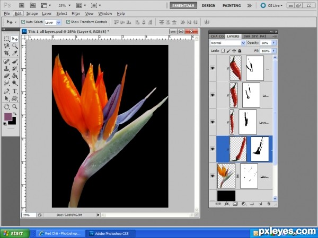
Task: Select the Pen tool
Action: click(x=7, y=91)
